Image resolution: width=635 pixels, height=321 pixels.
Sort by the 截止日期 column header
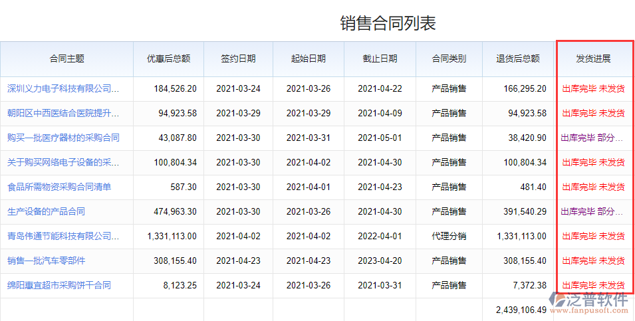[x=380, y=58]
